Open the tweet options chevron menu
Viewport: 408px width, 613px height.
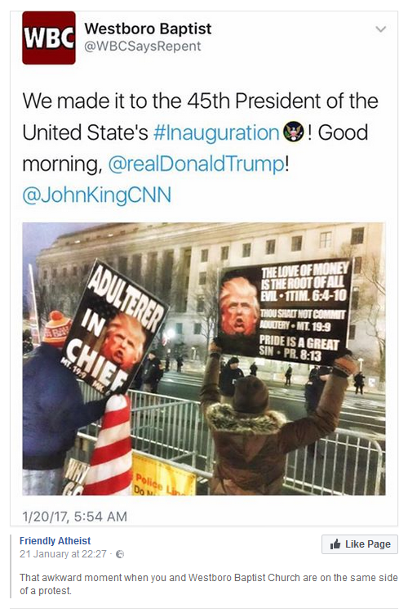pos(380,29)
